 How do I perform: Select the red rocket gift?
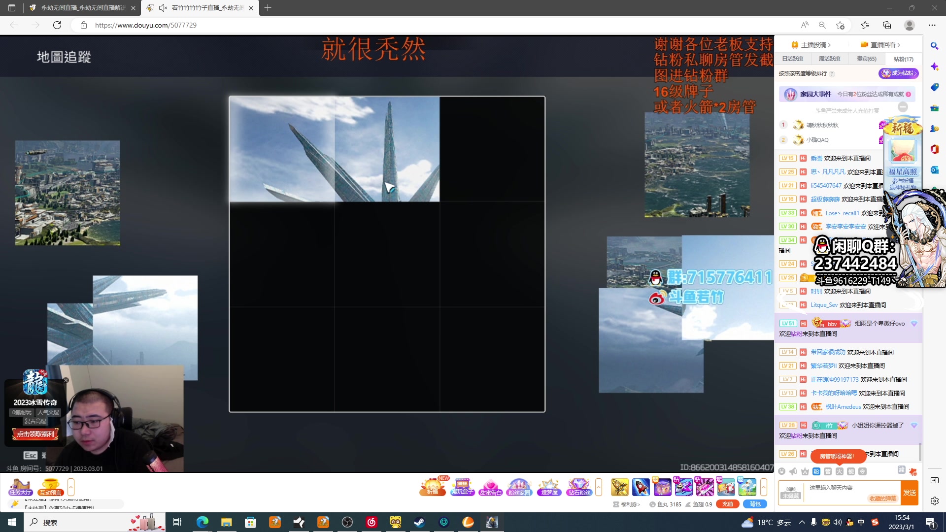[x=641, y=487]
